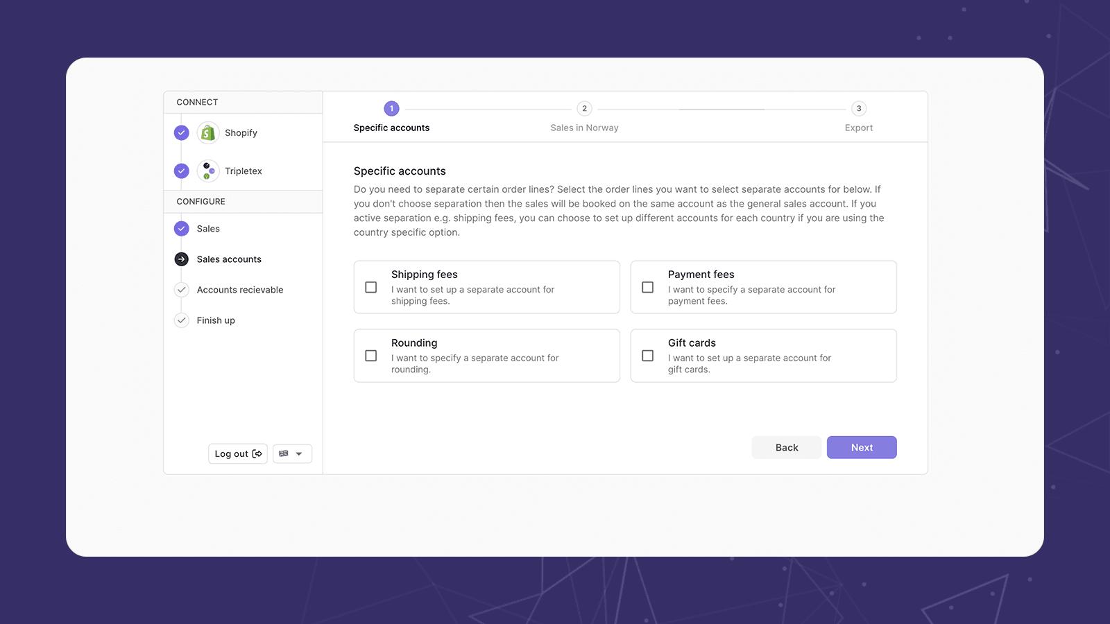Click the checkmark icon beside Shopify
The height and width of the screenshot is (624, 1110).
tap(182, 133)
